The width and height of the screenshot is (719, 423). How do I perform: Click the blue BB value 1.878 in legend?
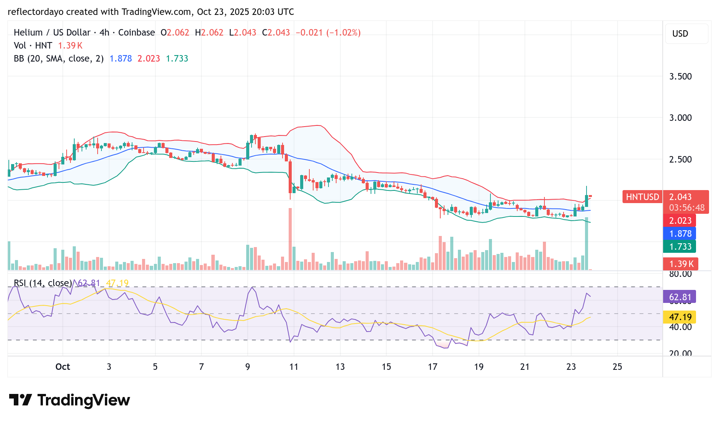click(x=121, y=59)
